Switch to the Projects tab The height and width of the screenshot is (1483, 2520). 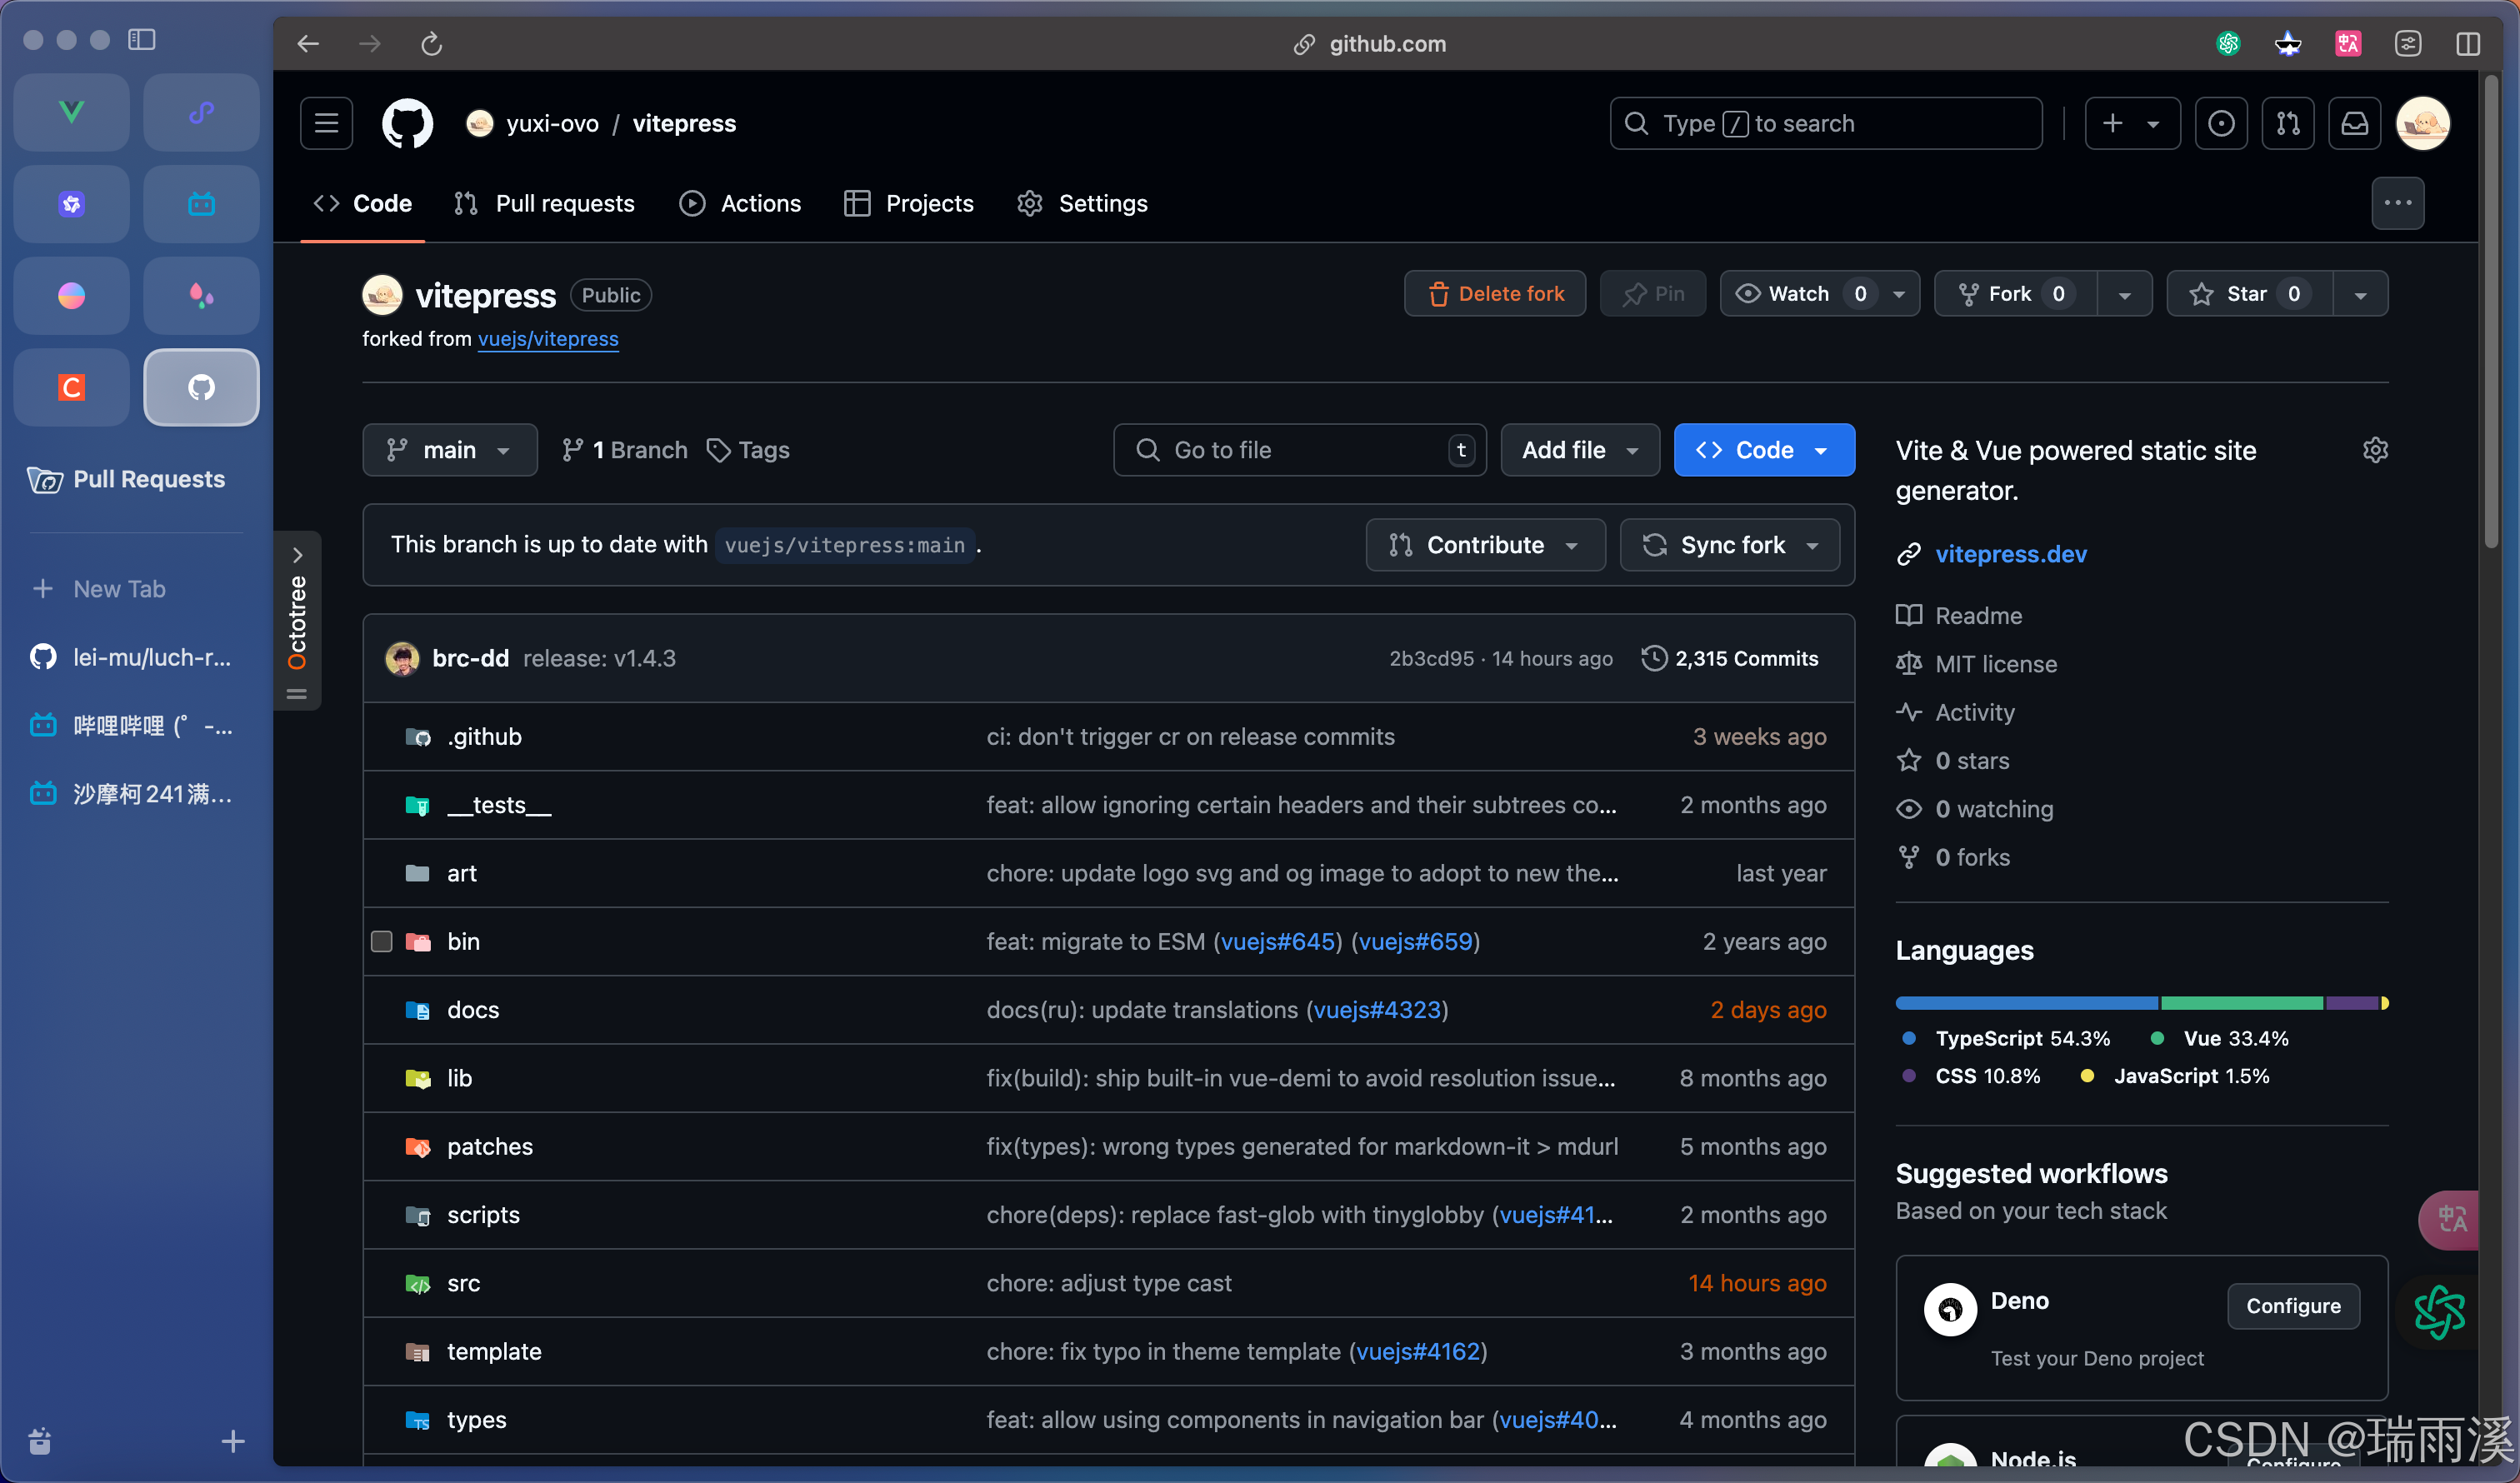click(x=909, y=203)
